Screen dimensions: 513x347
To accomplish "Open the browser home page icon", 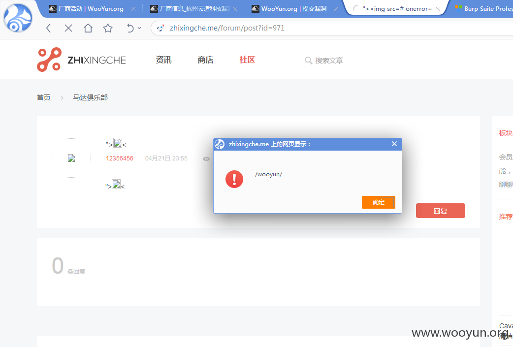I will 88,28.
